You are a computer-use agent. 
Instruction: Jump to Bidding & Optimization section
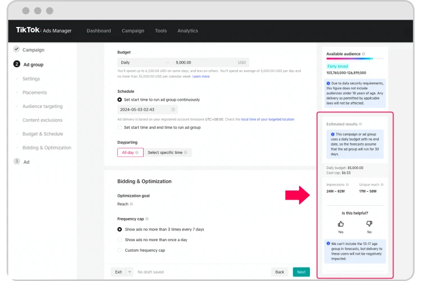pos(47,148)
